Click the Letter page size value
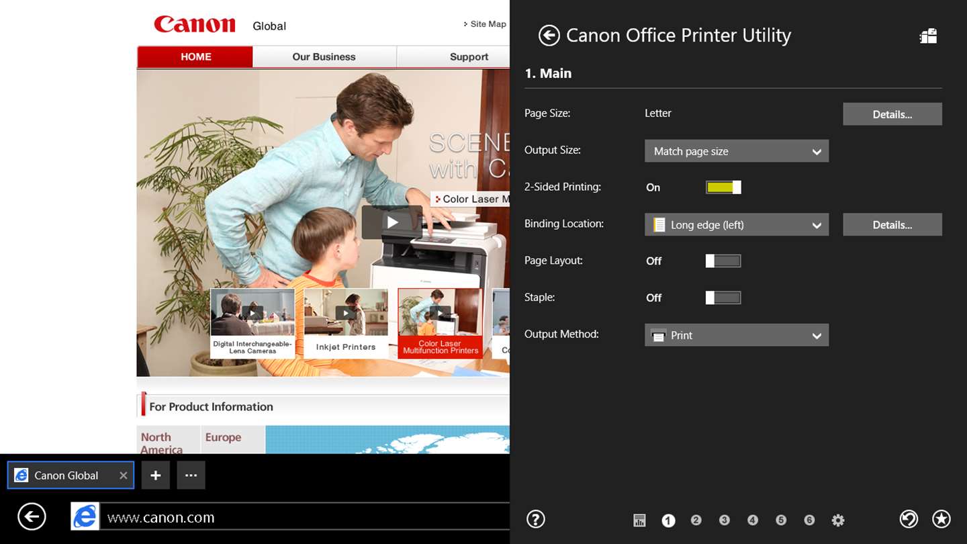 coord(658,114)
